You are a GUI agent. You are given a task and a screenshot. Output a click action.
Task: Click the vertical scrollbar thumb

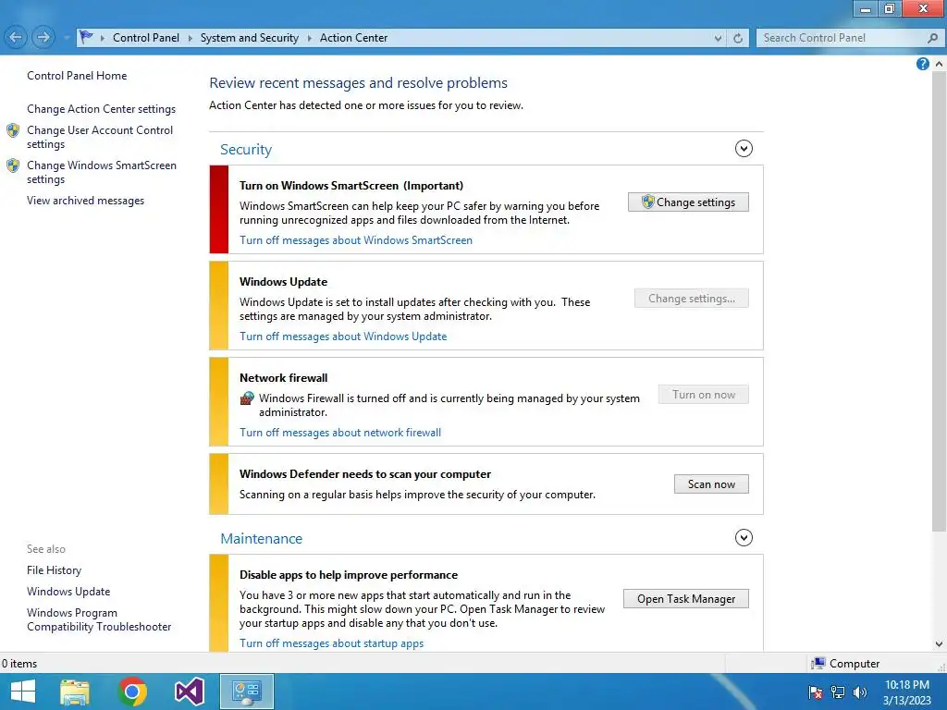(x=939, y=300)
